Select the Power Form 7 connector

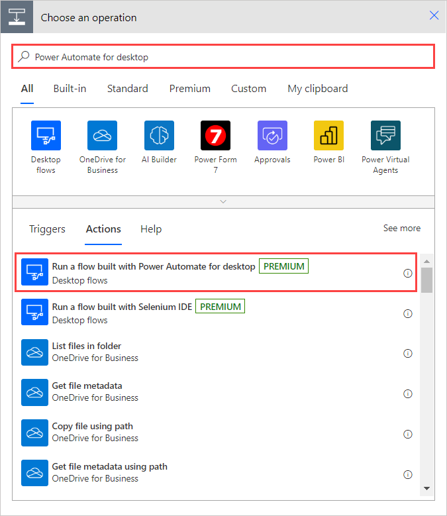tap(215, 135)
